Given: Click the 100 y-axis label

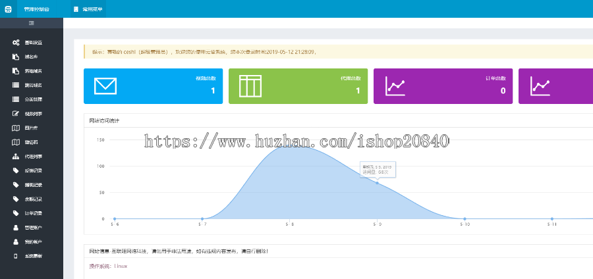Looking at the screenshot, I should [101, 166].
